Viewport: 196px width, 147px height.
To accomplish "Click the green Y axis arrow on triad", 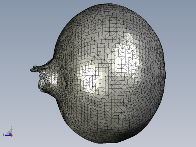I will click(x=11, y=131).
